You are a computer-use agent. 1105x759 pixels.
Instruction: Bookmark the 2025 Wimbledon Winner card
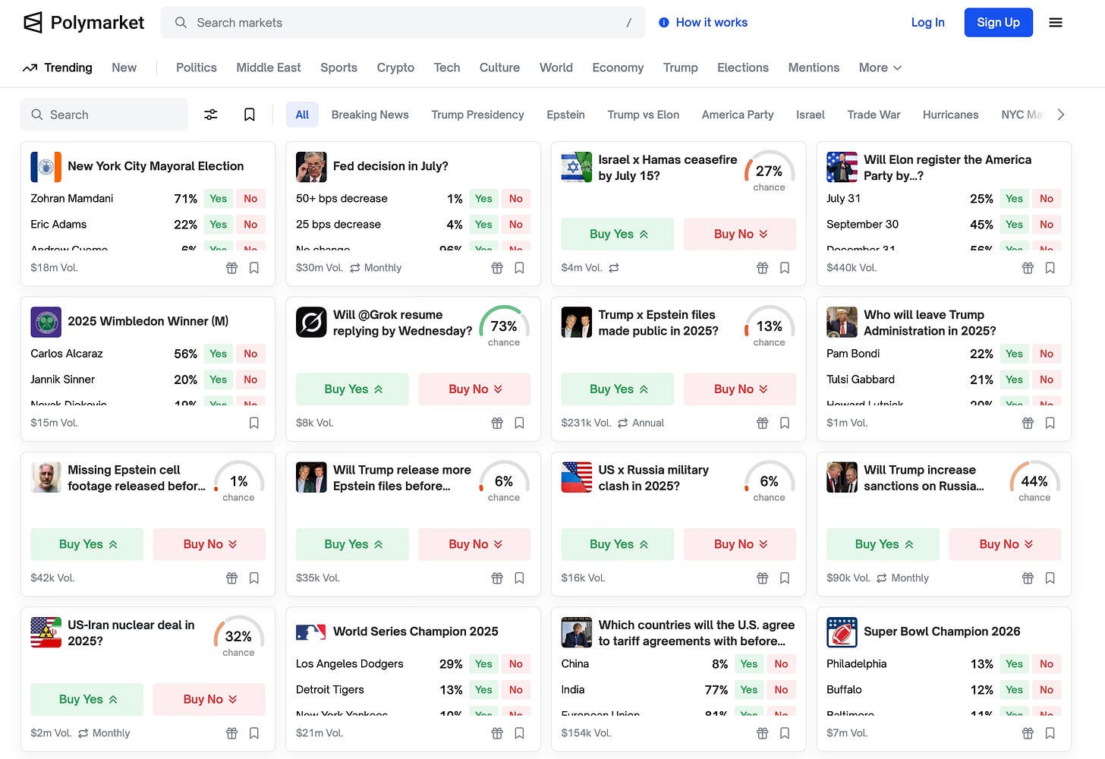(254, 423)
